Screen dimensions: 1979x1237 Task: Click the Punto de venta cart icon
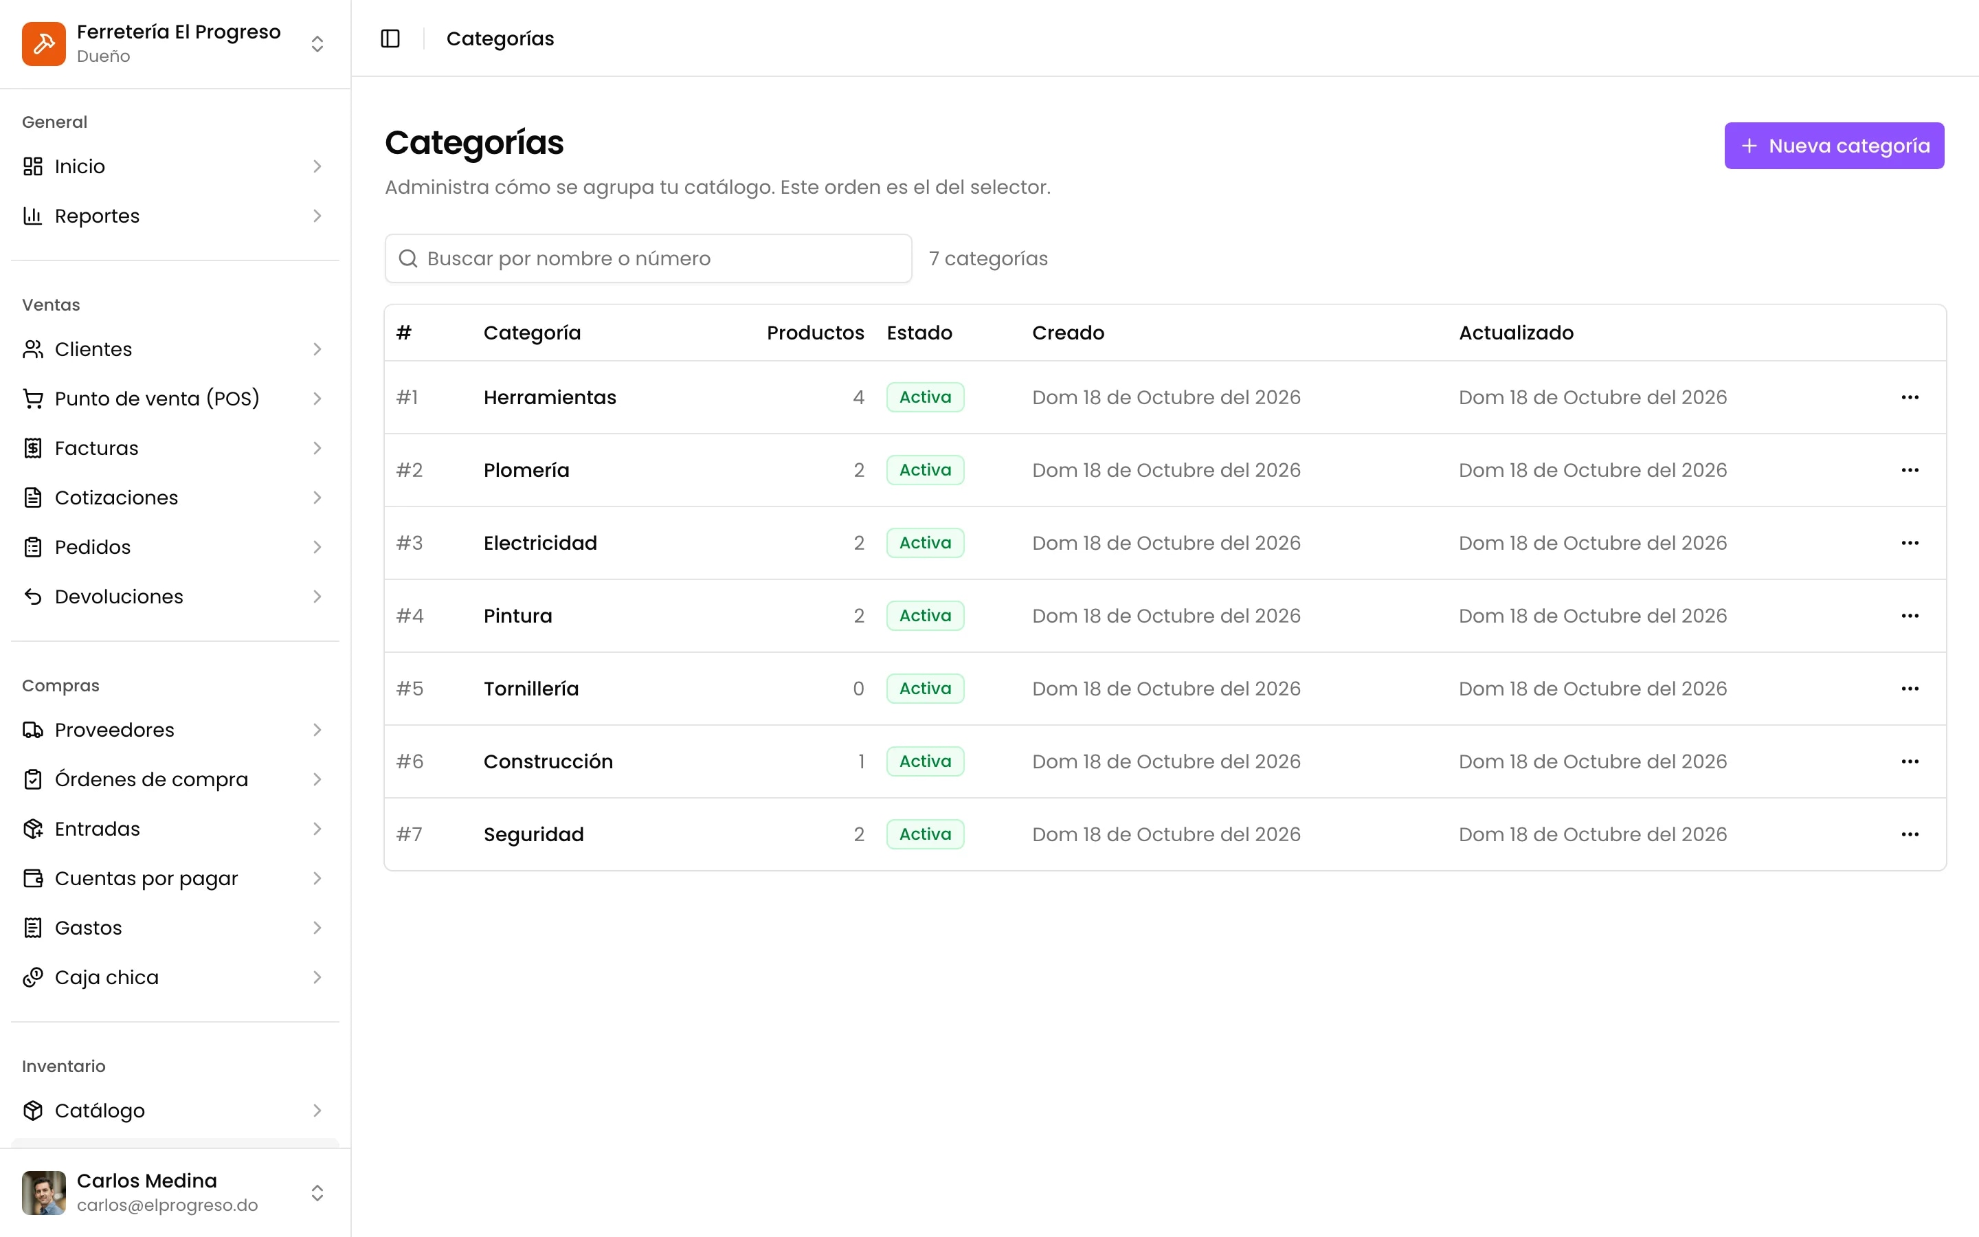click(x=33, y=399)
